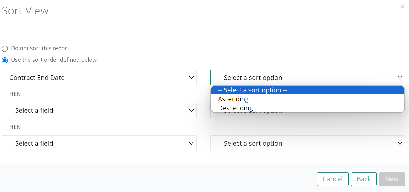The image size is (409, 192).
Task: Choose Ascending from the sort option list
Action: (233, 99)
